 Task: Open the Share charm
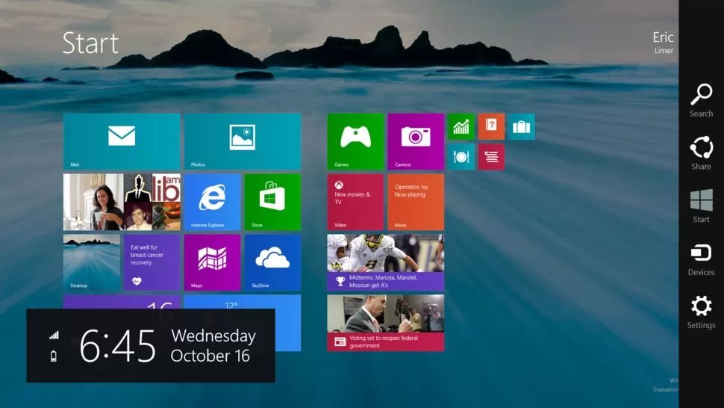(x=701, y=153)
